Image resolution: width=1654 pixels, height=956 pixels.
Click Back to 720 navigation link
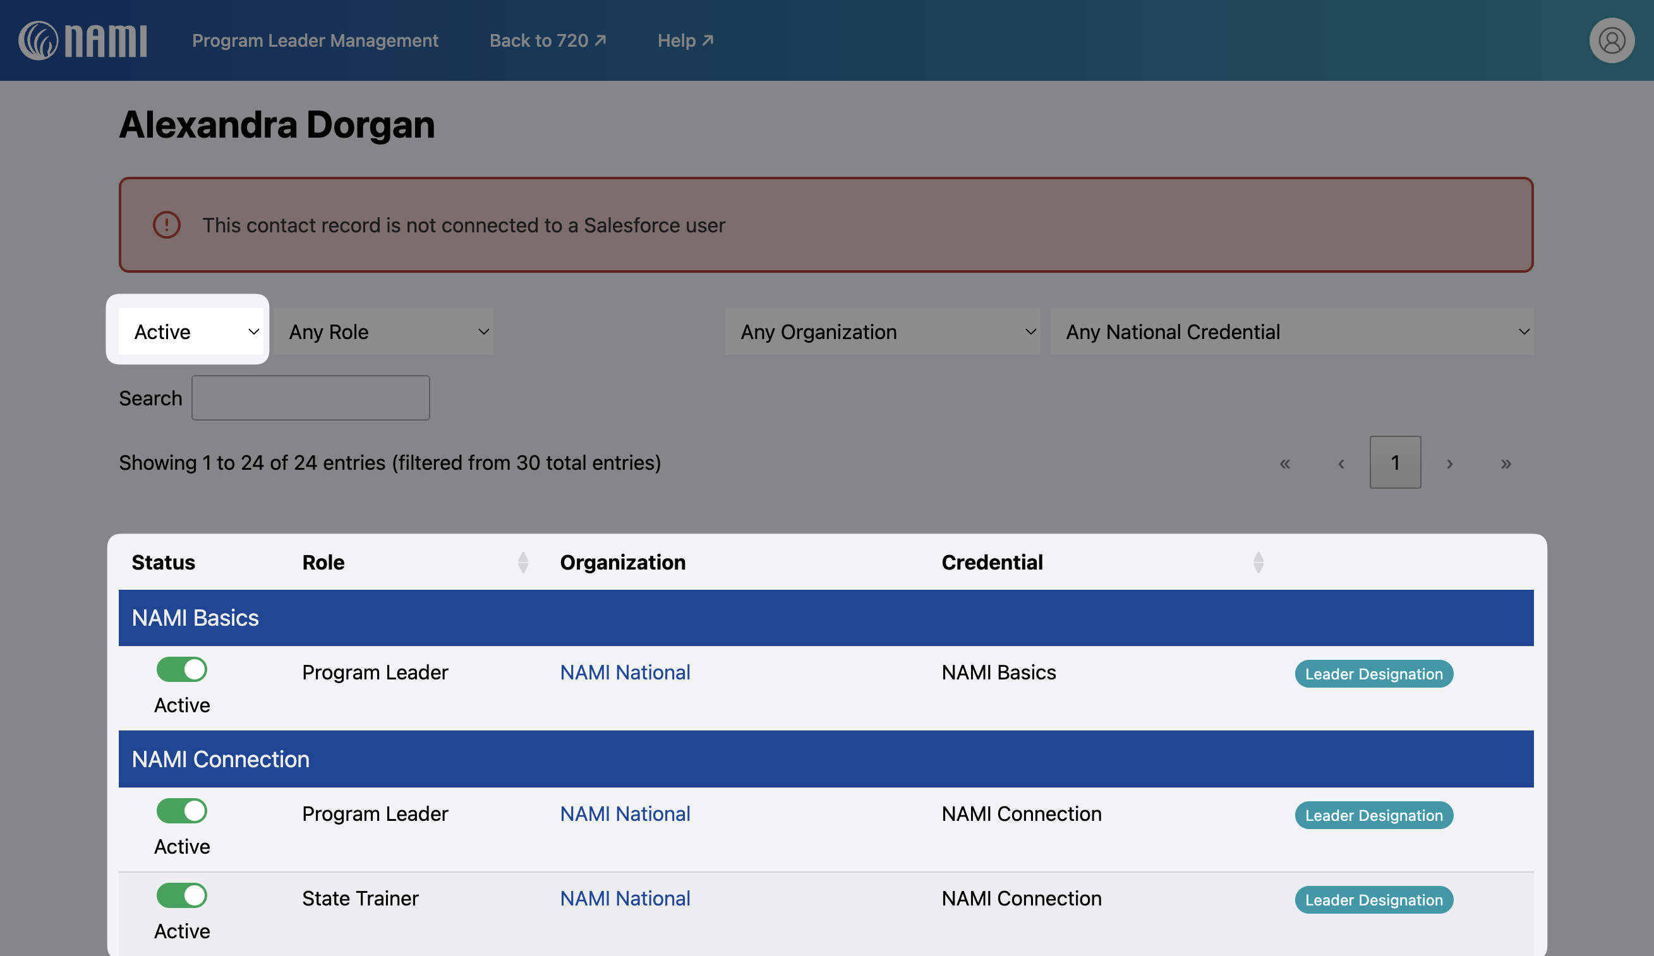(547, 40)
